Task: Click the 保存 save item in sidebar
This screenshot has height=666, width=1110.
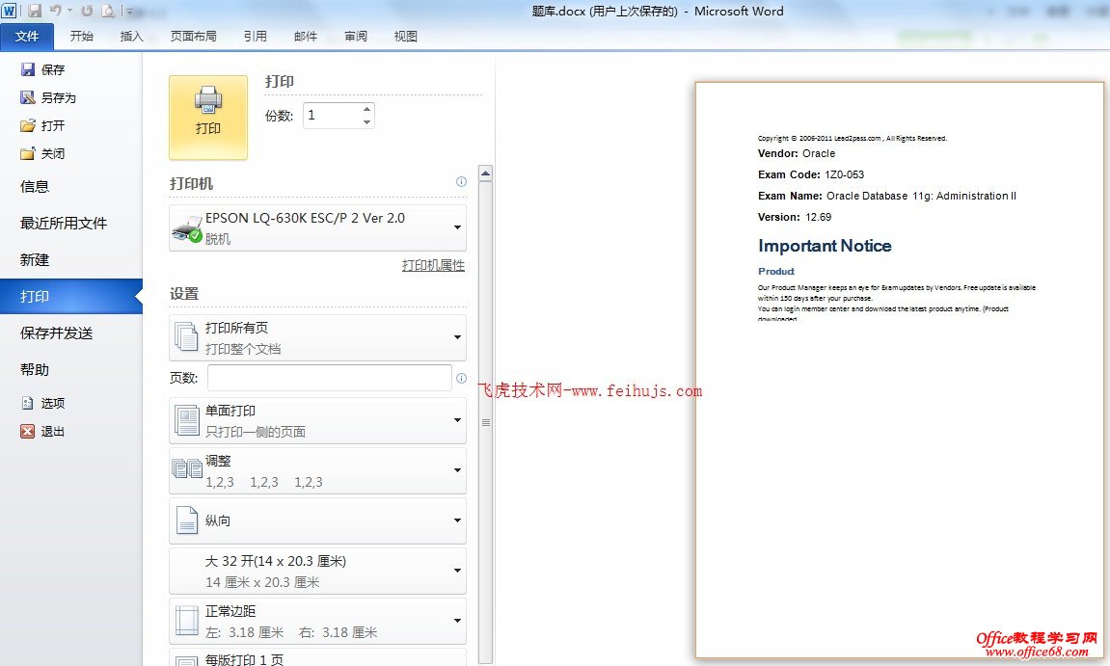Action: [42, 69]
